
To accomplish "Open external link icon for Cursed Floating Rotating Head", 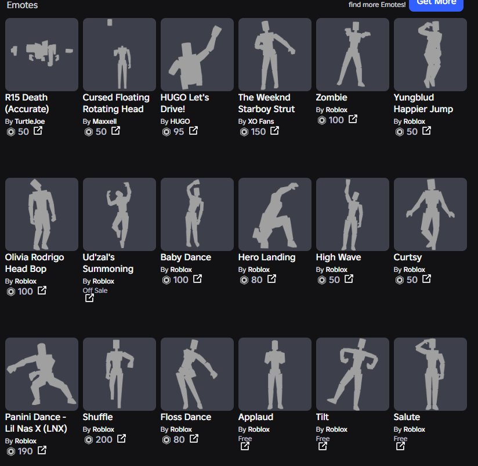I will coord(115,131).
